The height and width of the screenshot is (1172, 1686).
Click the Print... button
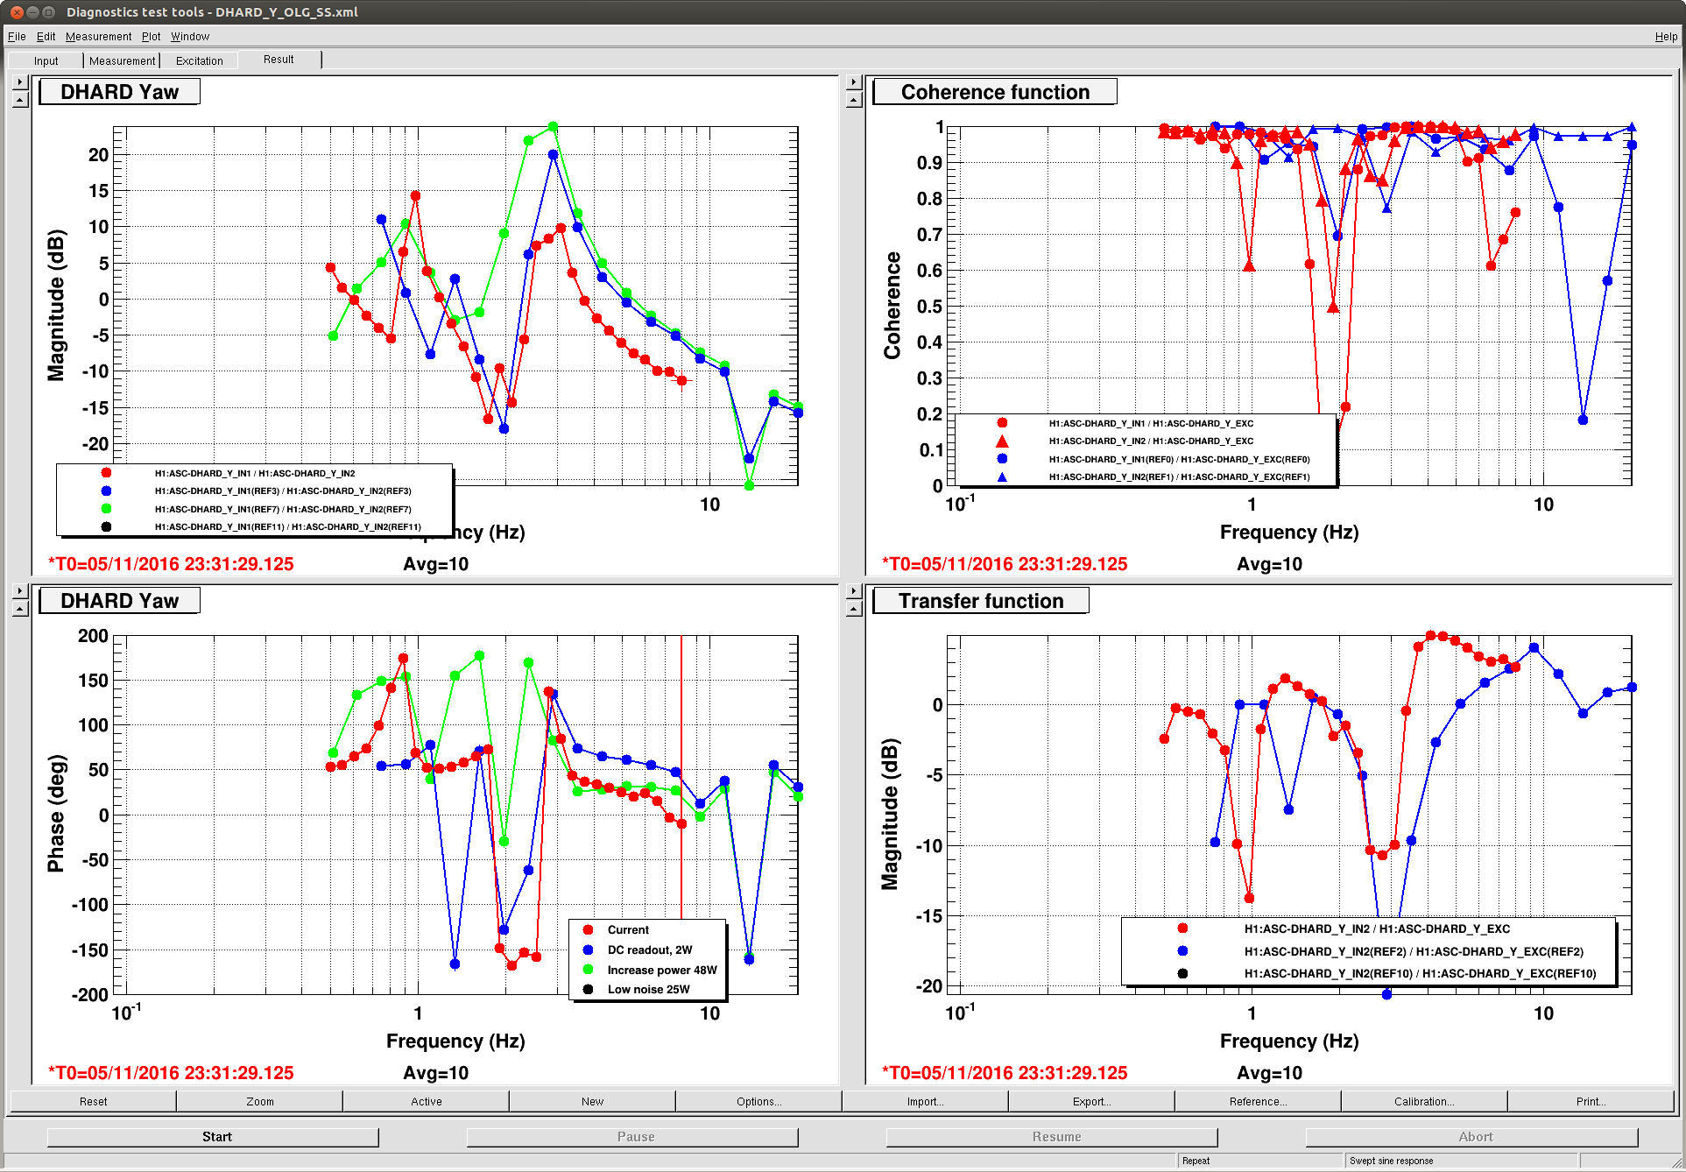[x=1591, y=1102]
